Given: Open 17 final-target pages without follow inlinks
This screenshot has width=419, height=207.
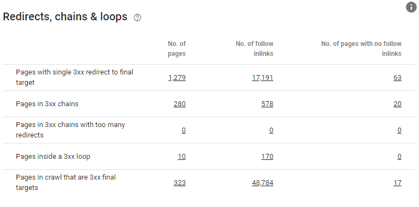Looking at the screenshot, I should tap(397, 183).
